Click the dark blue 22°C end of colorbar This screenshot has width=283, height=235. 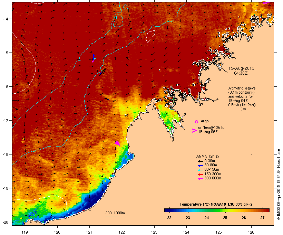point(167,210)
